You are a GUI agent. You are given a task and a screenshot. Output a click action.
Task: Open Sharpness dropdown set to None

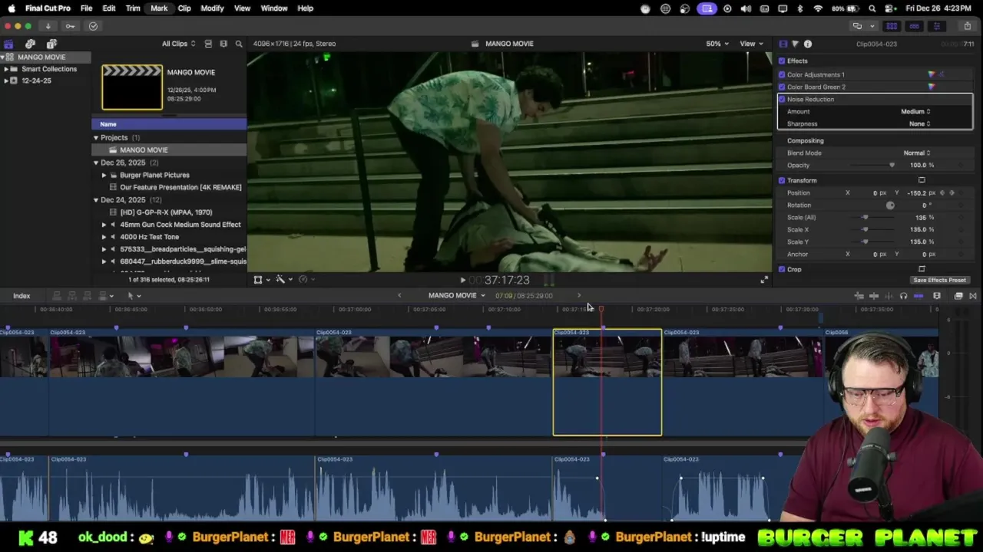pos(919,123)
